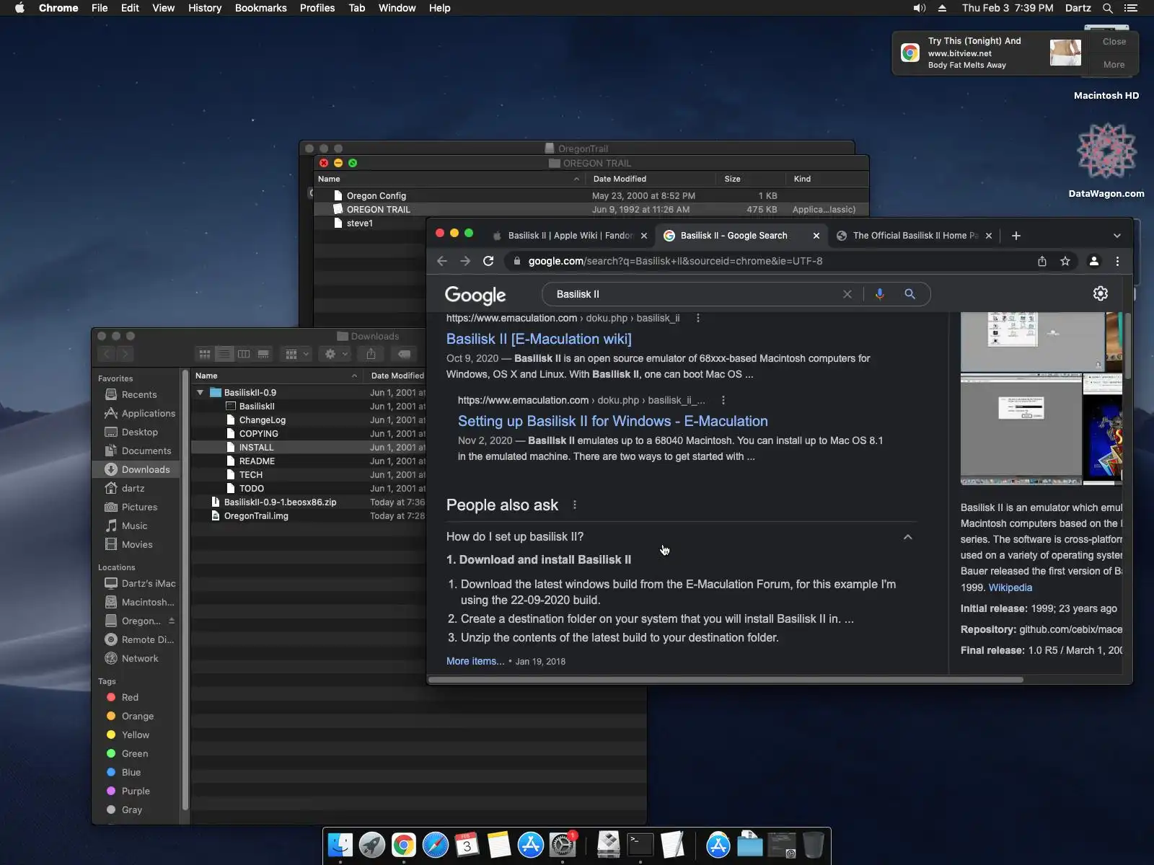The image size is (1154, 865).
Task: Go back in Chrome browser history
Action: [442, 261]
